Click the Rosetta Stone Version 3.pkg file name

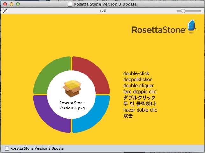coord(72,105)
